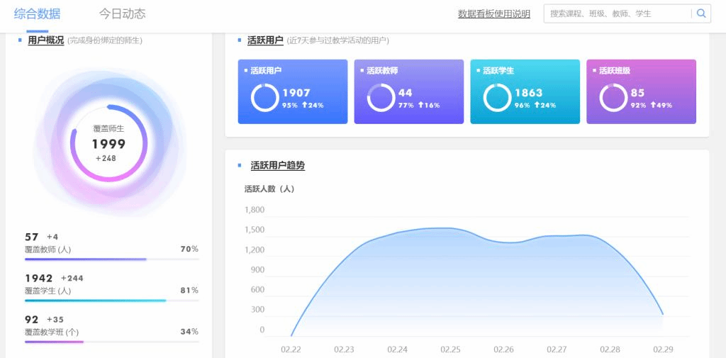Click the 活跃用户趋势 section heading
Viewport: 726px width, 358px height.
pyautogui.click(x=277, y=166)
